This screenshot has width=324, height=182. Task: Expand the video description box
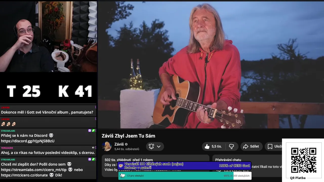(x=155, y=166)
